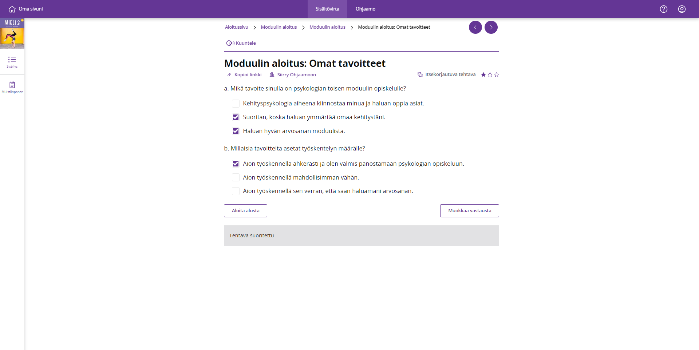This screenshot has height=350, width=699.
Task: Click the home icon beside Oma sivuni
Action: coord(12,9)
